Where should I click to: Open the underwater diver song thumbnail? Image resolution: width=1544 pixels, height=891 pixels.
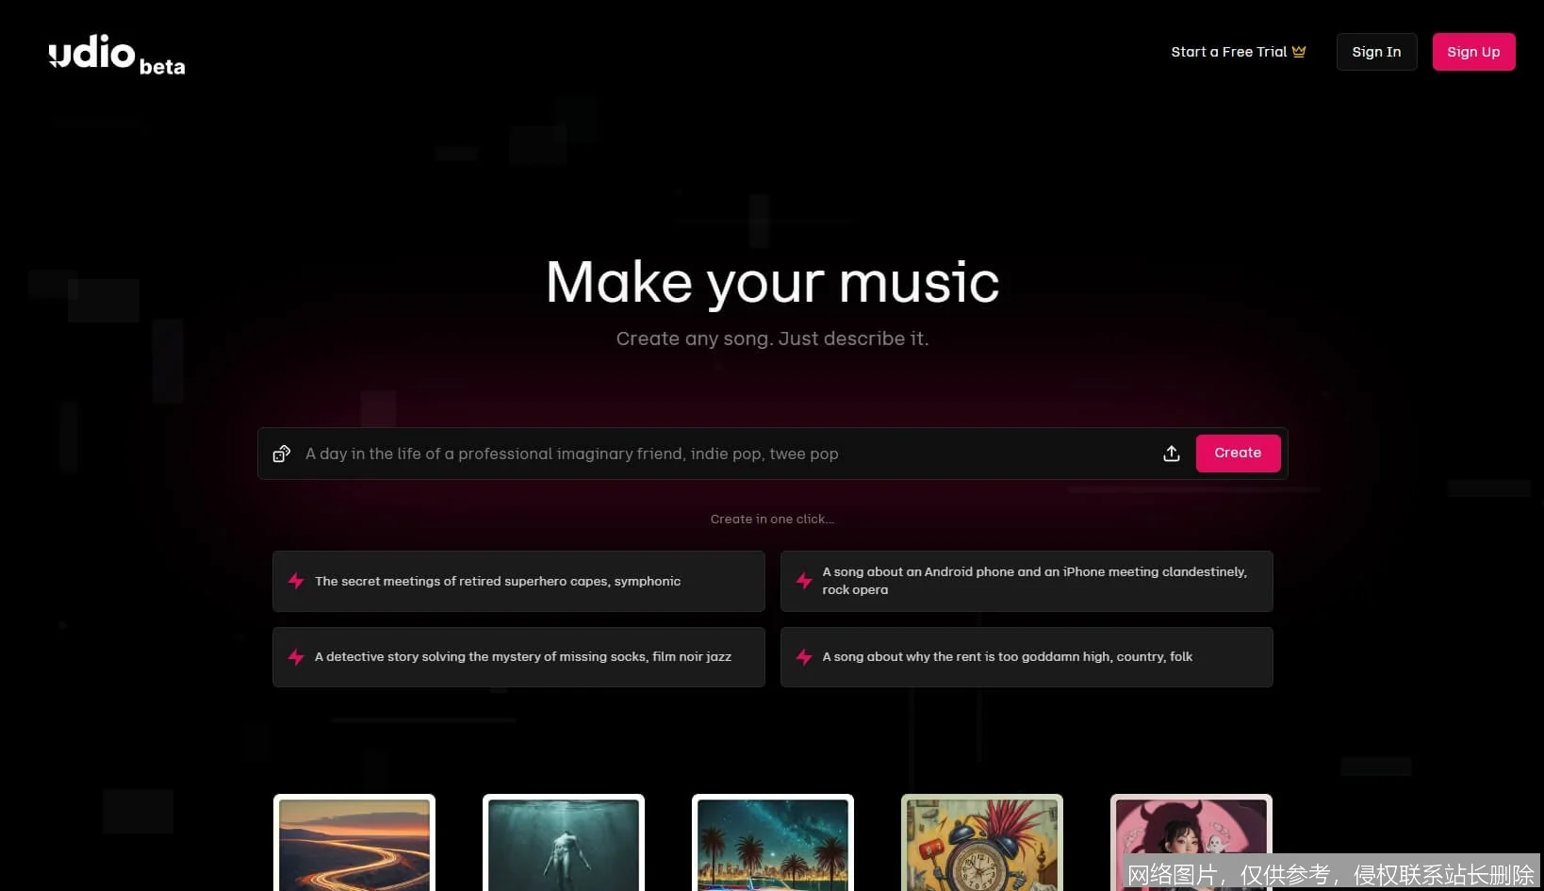coord(564,844)
